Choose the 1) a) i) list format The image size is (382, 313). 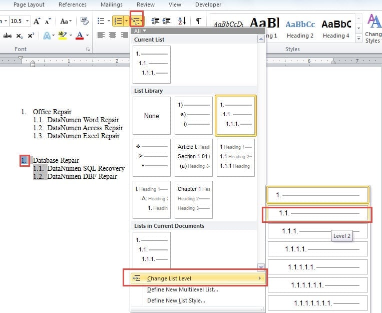point(194,116)
